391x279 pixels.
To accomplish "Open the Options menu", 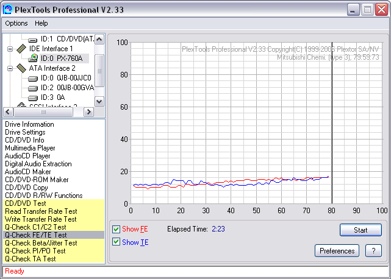I will coord(16,23).
